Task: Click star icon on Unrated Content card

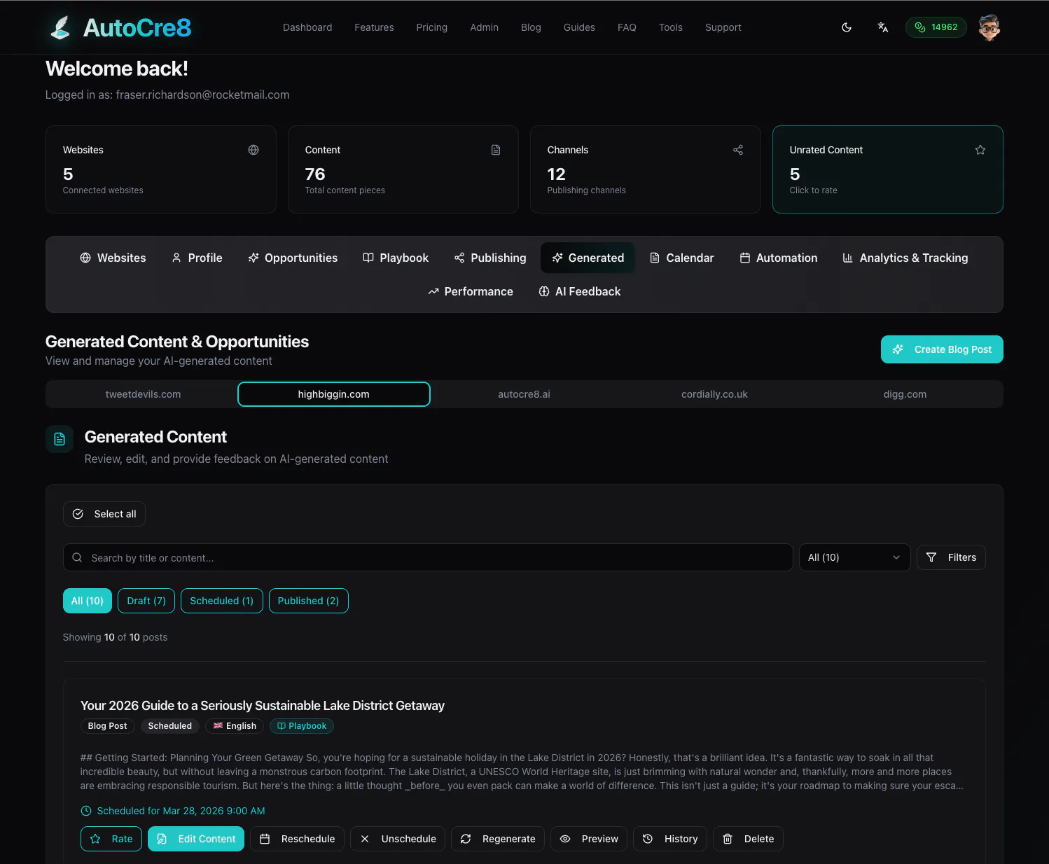Action: pyautogui.click(x=980, y=150)
